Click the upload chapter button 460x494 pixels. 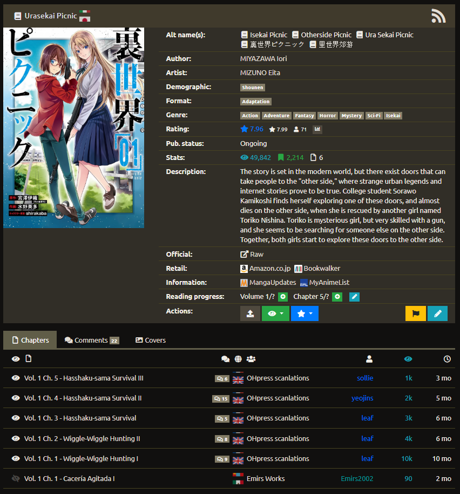[250, 313]
